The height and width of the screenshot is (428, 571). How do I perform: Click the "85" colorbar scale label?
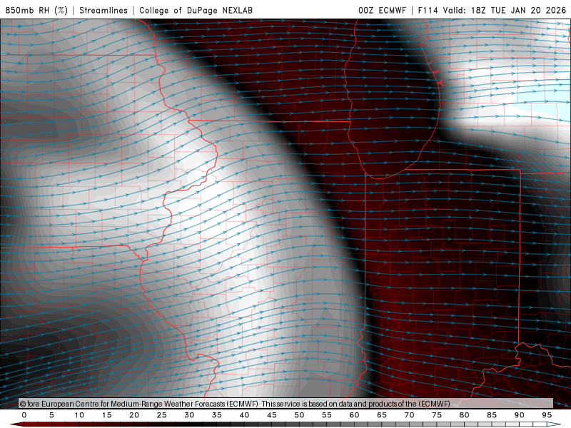coord(492,415)
